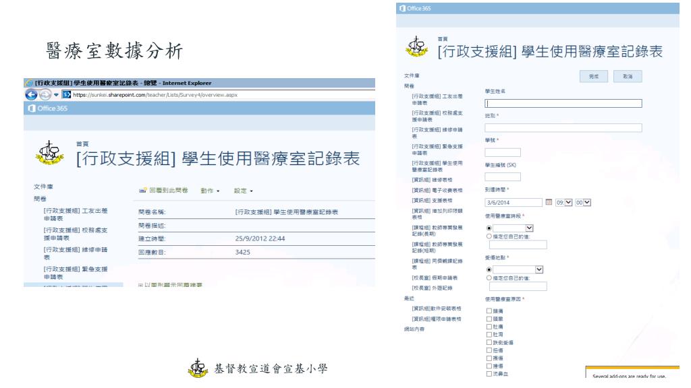The height and width of the screenshot is (388, 691).
Task: Click the 學生編號 (SK) text field
Action: 502,177
